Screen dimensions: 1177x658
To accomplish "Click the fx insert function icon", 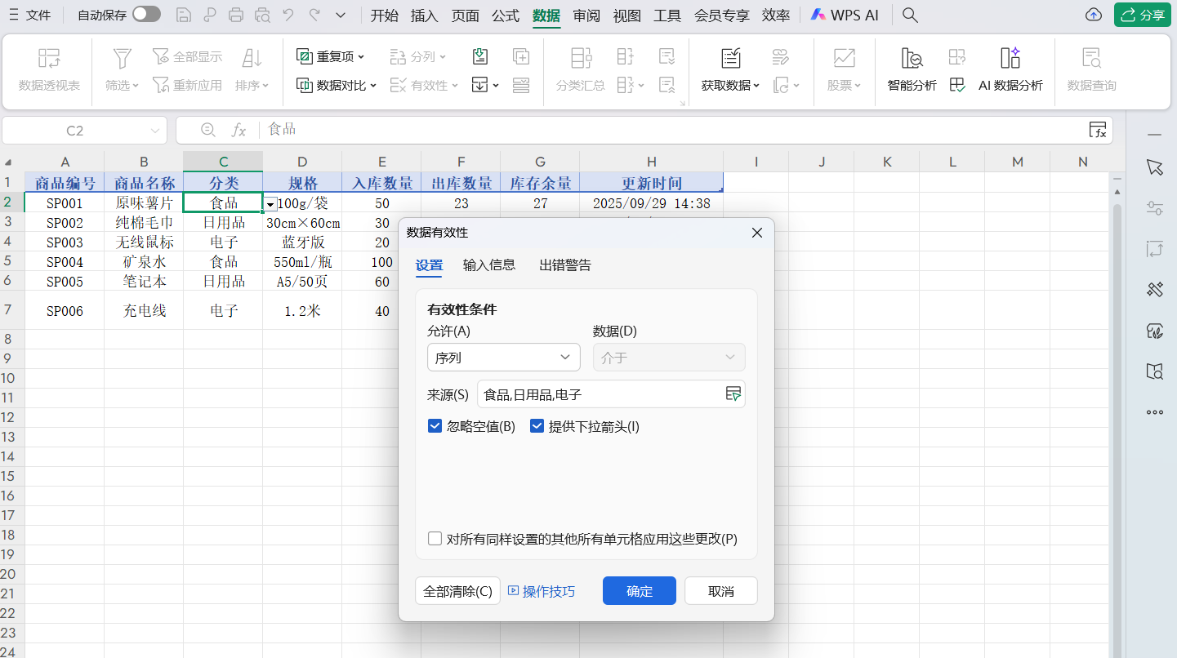I will click(239, 130).
